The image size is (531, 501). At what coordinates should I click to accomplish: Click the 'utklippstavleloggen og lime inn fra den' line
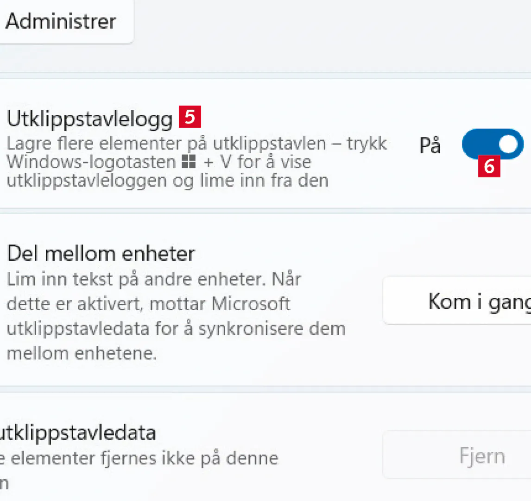(x=167, y=180)
